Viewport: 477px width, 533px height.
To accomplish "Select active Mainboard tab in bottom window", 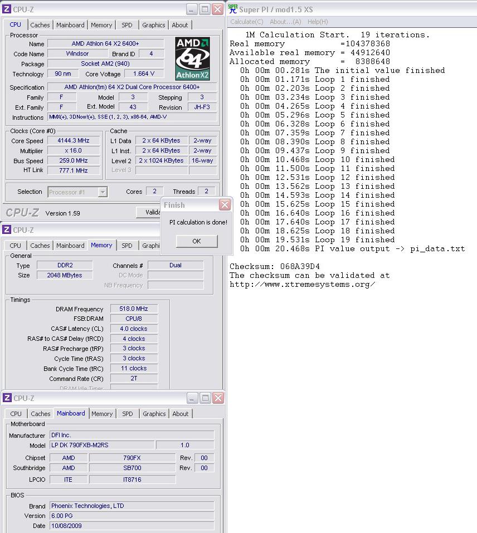I will [71, 413].
